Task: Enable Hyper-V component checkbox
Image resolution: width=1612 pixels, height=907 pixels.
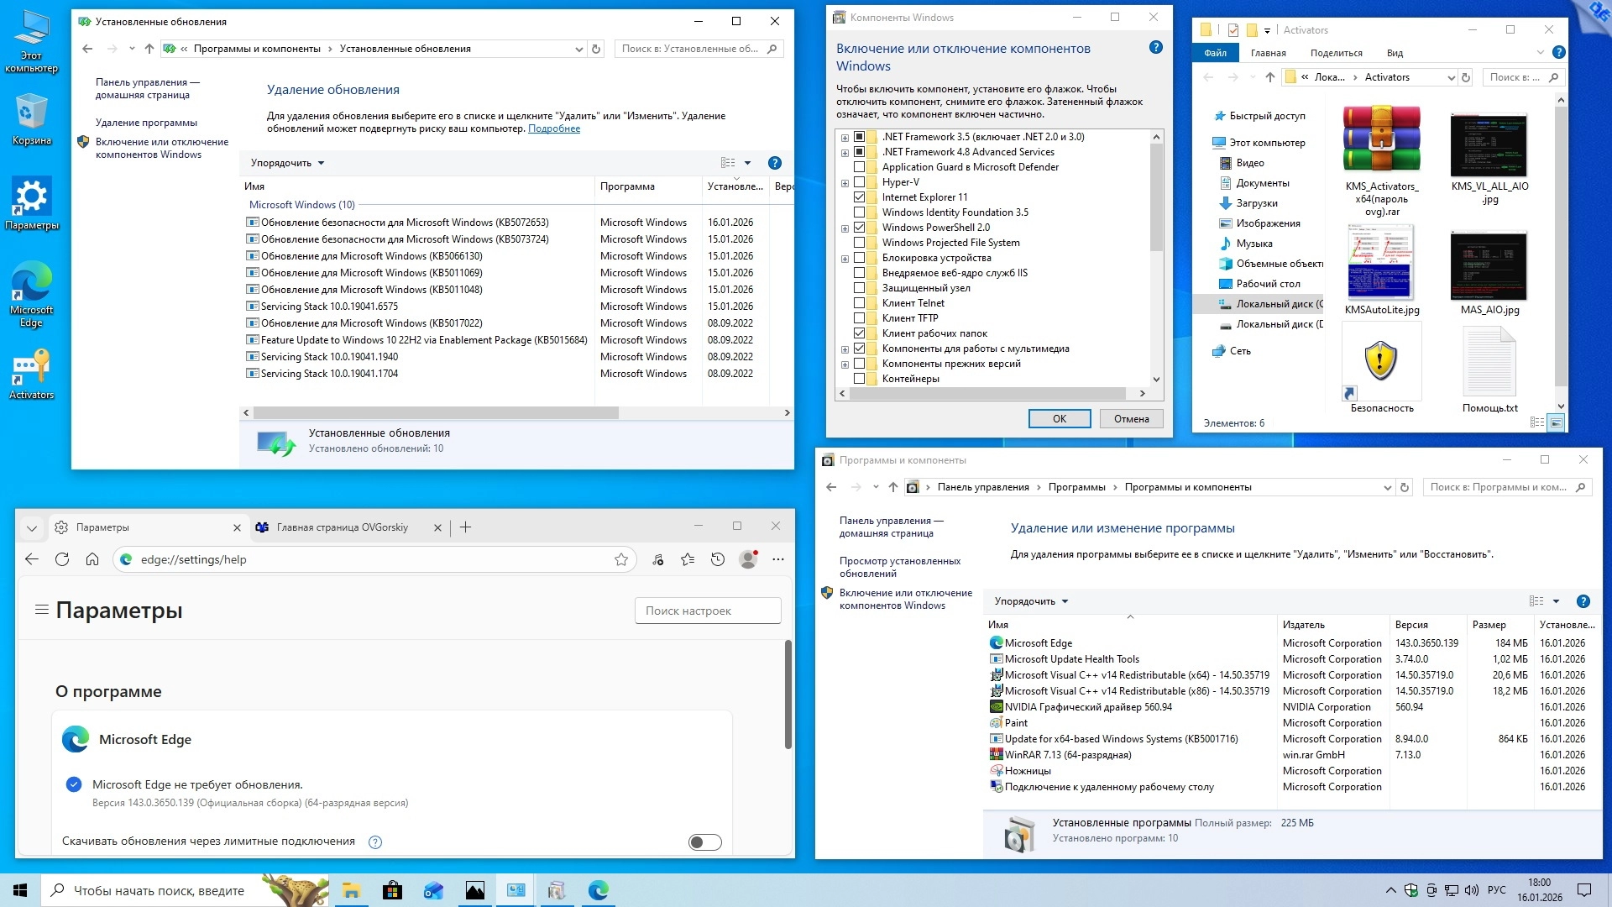Action: [859, 182]
